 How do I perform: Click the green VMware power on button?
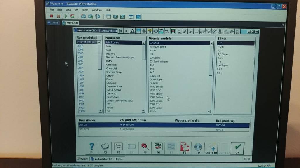coord(66,16)
